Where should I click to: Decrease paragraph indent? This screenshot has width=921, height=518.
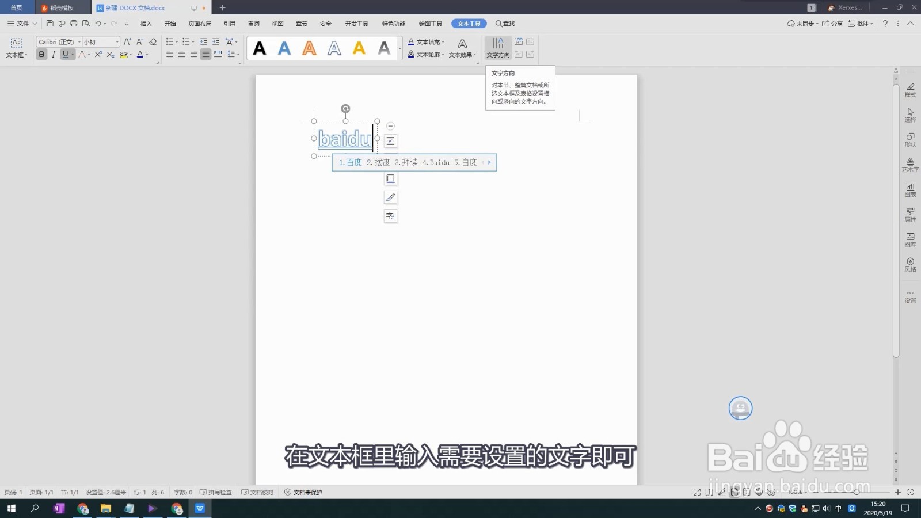[204, 41]
